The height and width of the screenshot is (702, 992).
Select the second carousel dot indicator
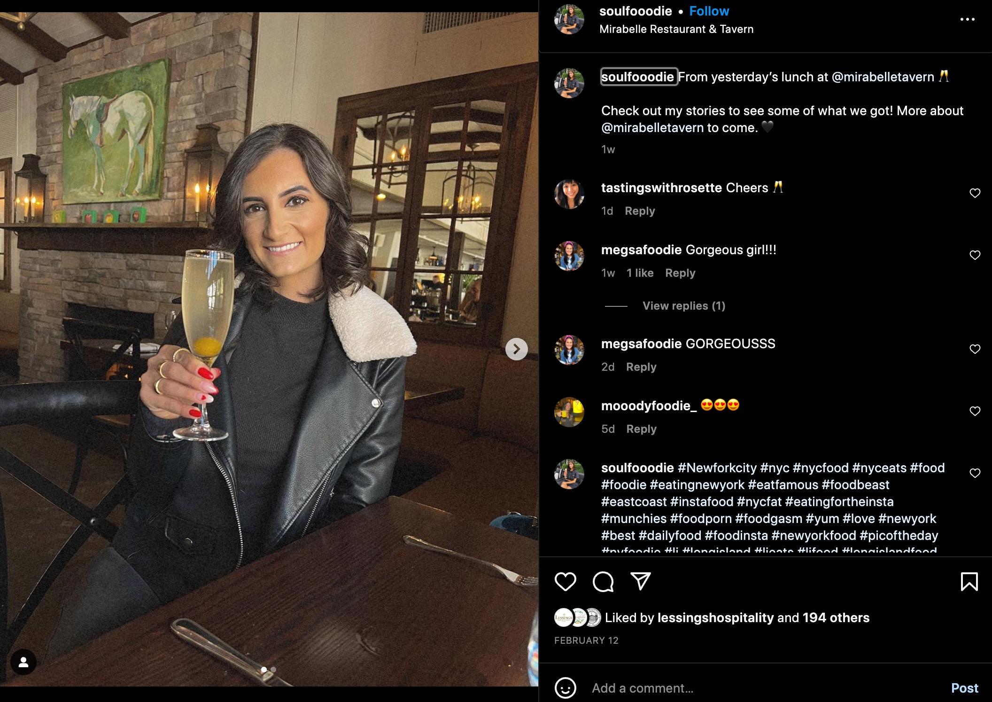[273, 670]
